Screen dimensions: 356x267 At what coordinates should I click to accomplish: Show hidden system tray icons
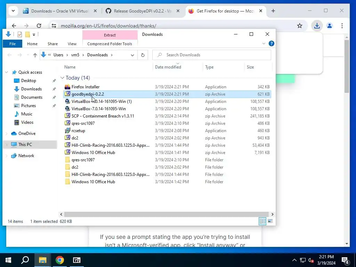tap(294, 260)
